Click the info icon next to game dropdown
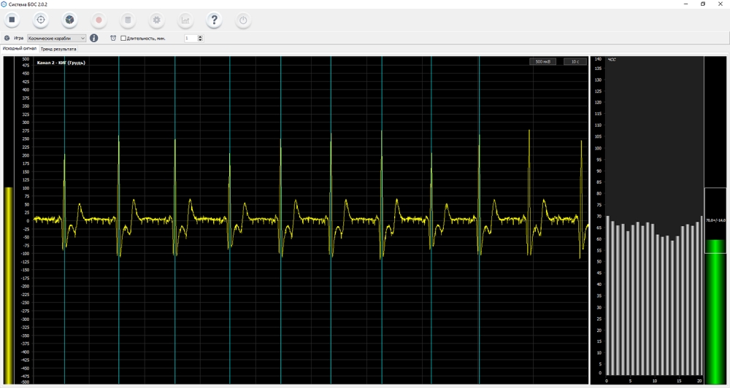 [94, 38]
